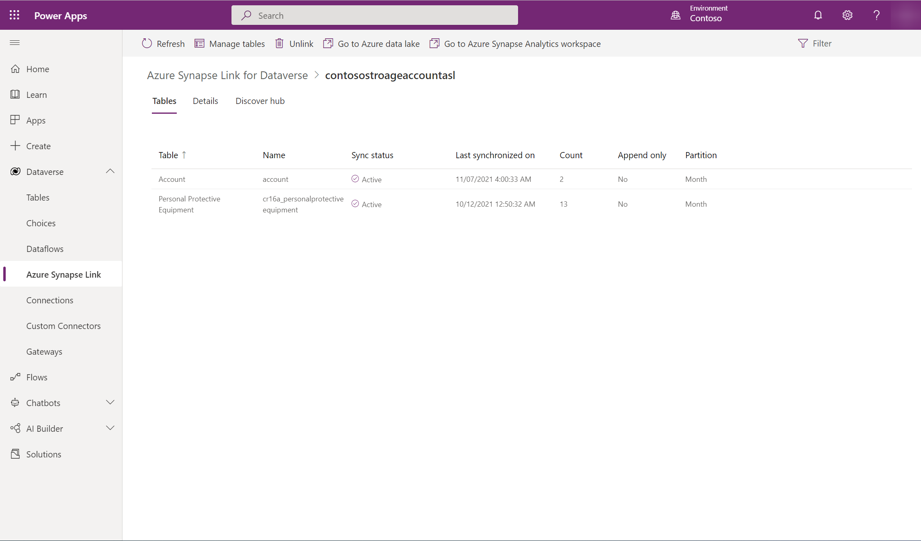This screenshot has width=921, height=541.
Task: Click the notifications bell icon
Action: (x=818, y=15)
